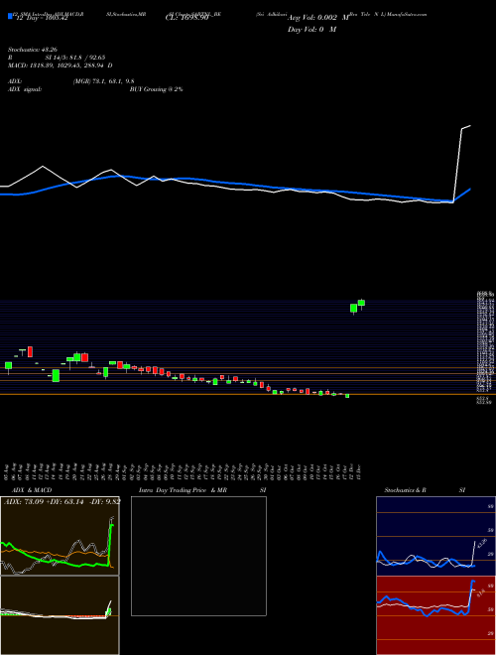The height and width of the screenshot is (655, 496).
Task: Click the '(MGR) 73.1, 63.1, 9.8' ADX values
Action: (103, 81)
